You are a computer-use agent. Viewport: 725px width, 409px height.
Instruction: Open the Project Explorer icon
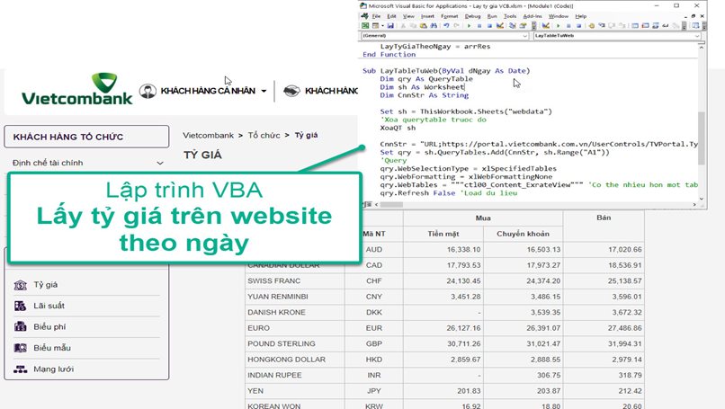click(x=513, y=25)
